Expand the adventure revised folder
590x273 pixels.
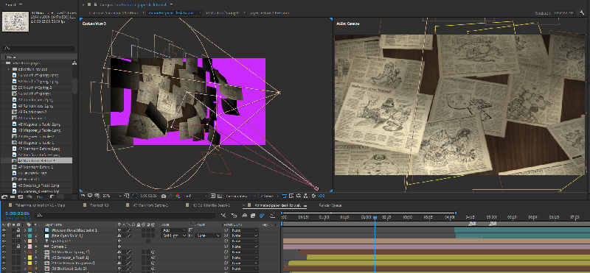(x=8, y=69)
